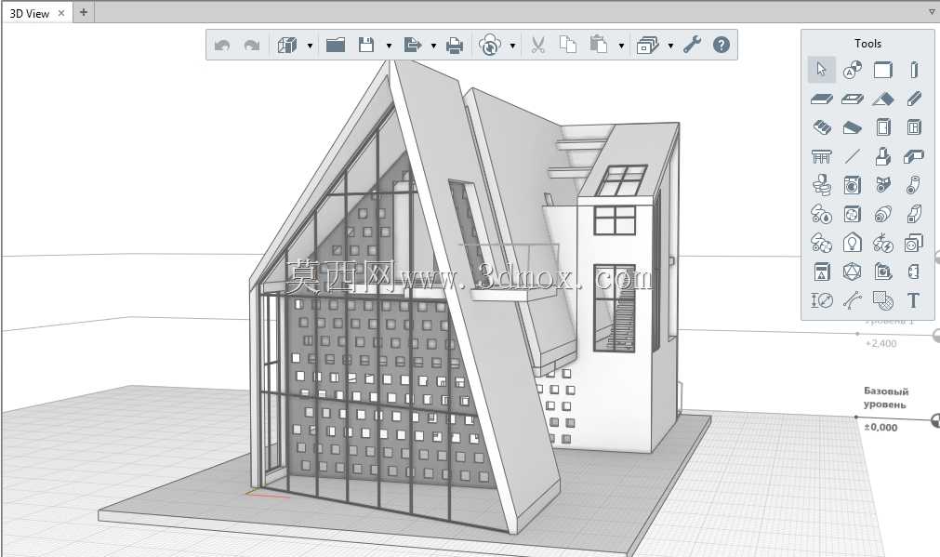The height and width of the screenshot is (557, 940).
Task: Pick the Wall tool in Tools
Action: click(x=882, y=70)
